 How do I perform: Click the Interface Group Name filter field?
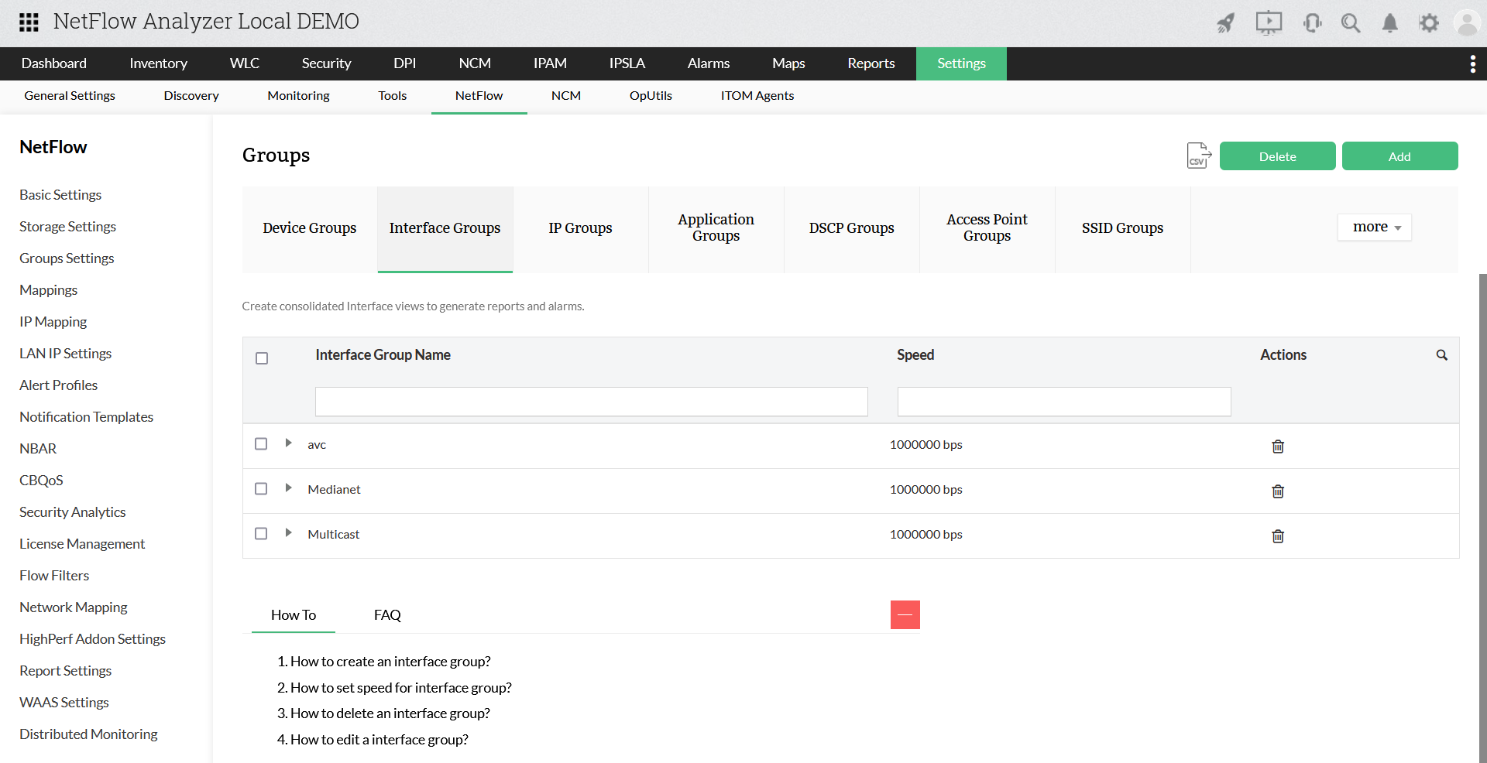pos(591,402)
